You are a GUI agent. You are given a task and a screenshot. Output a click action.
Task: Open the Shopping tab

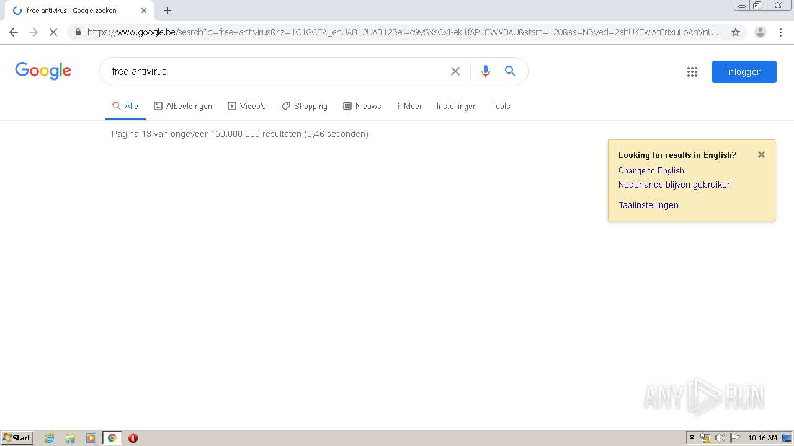pyautogui.click(x=305, y=106)
